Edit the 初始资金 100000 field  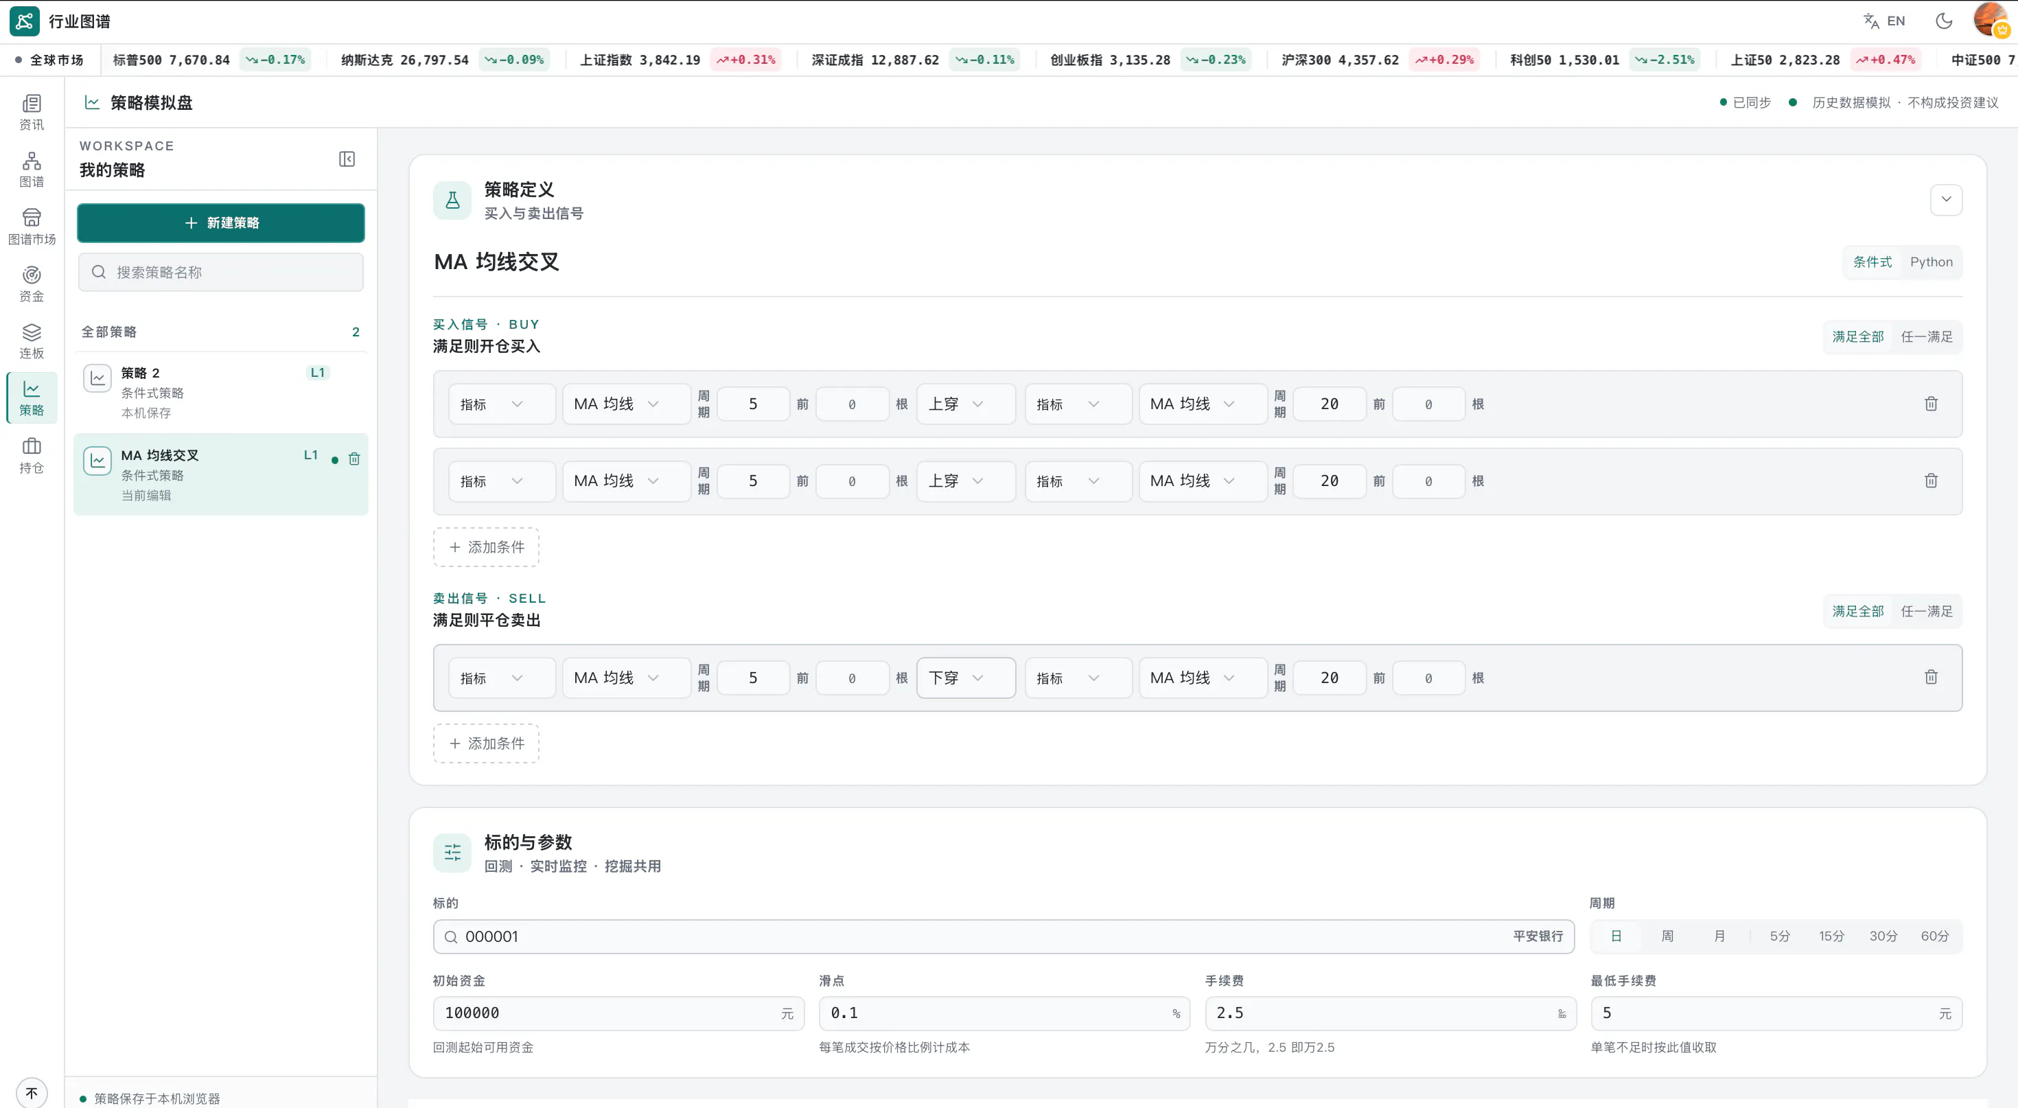tap(618, 1013)
